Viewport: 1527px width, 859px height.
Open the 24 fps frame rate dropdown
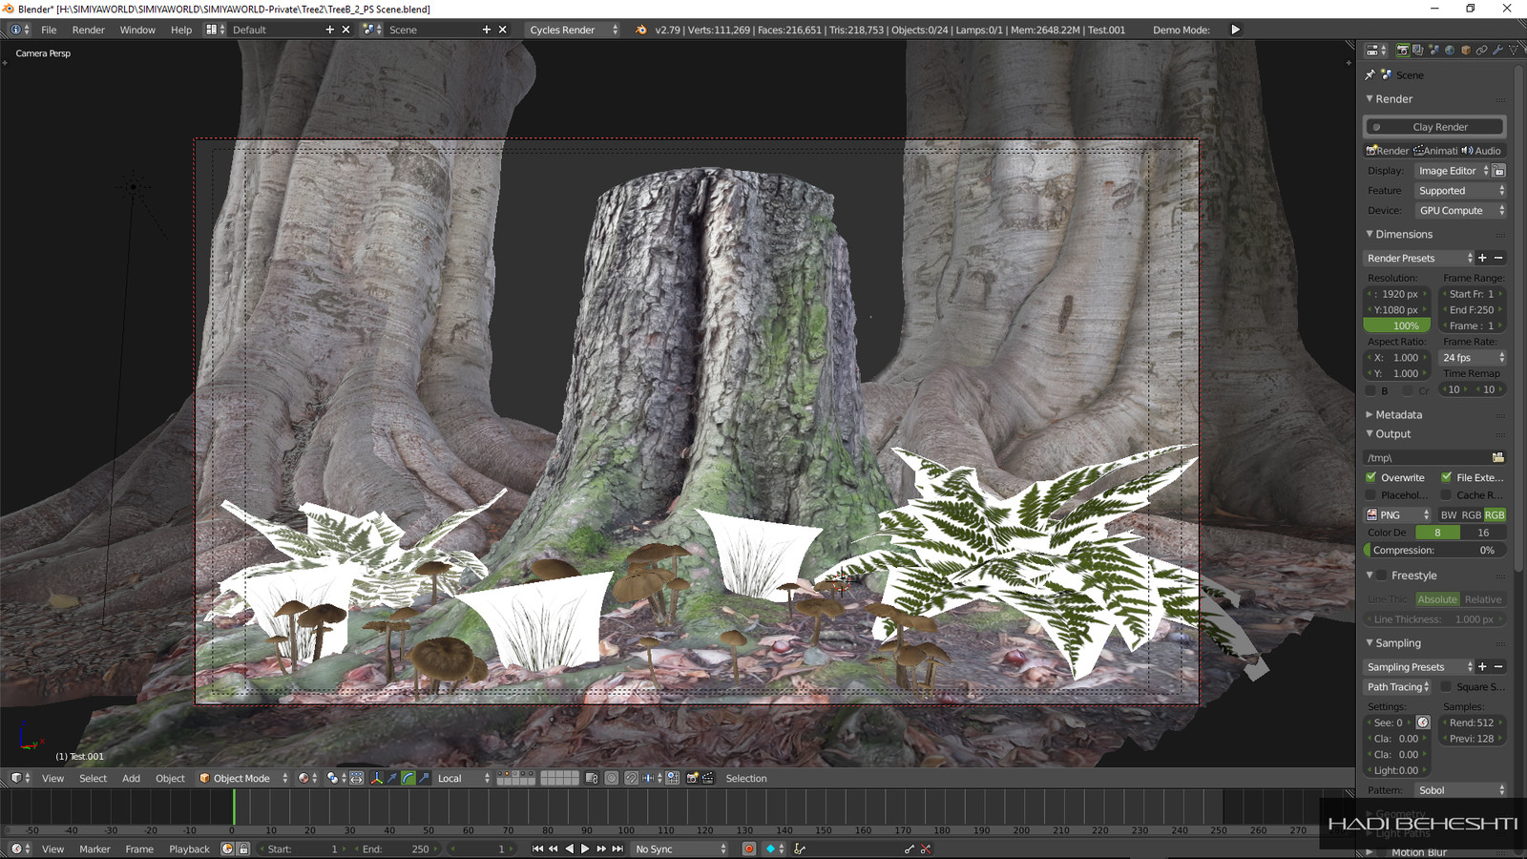1473,358
